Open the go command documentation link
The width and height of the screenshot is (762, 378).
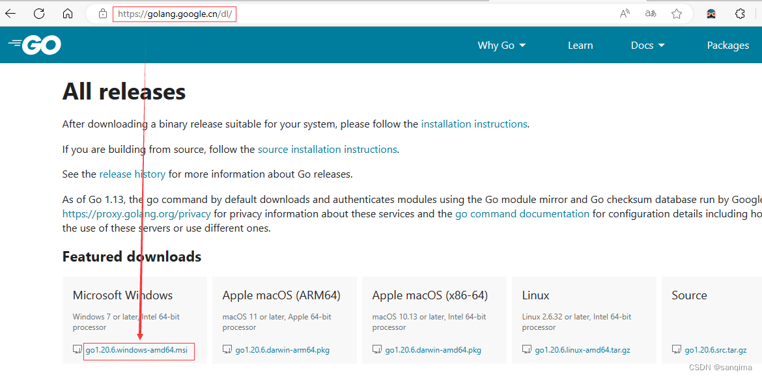[x=522, y=214]
